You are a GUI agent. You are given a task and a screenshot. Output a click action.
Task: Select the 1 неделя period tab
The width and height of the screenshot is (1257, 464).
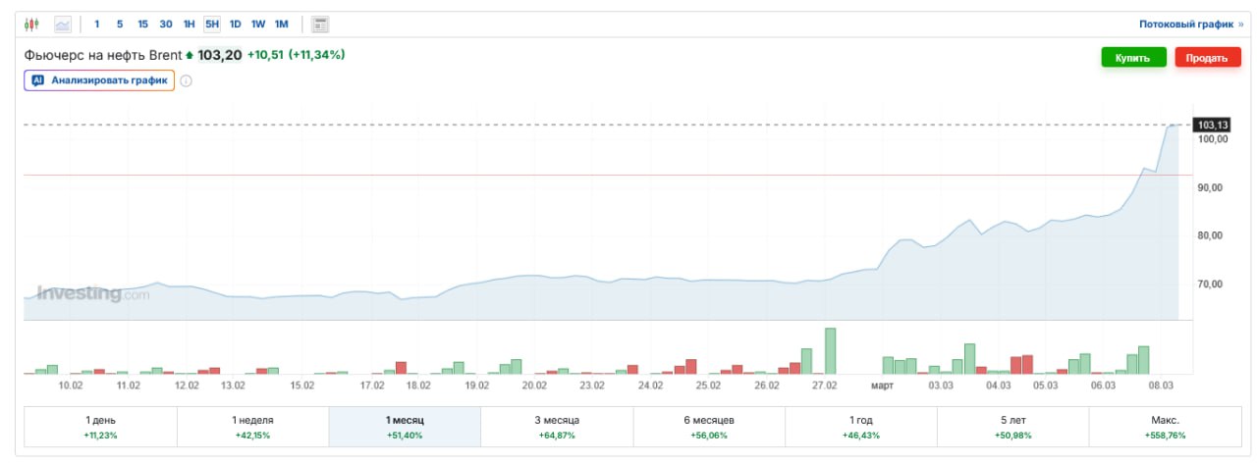[252, 427]
